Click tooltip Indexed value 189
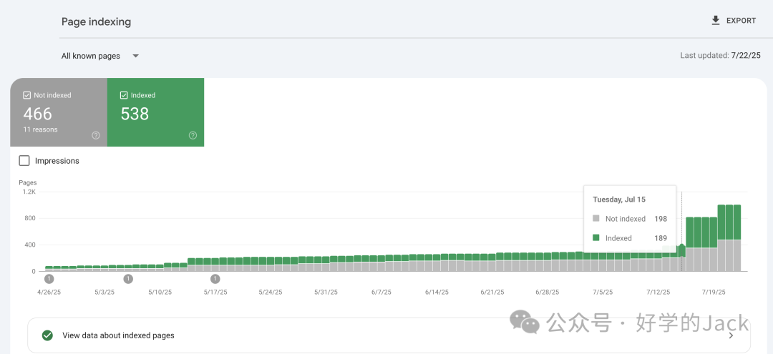The image size is (773, 354). [x=661, y=238]
